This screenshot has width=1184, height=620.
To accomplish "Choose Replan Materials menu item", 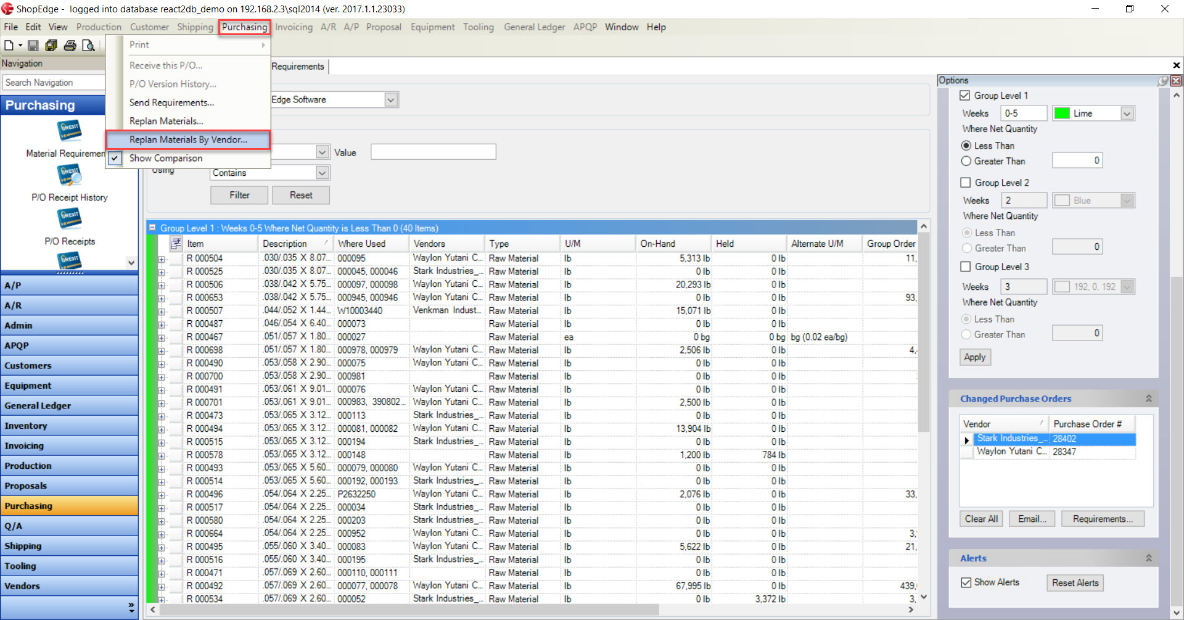I will 166,121.
